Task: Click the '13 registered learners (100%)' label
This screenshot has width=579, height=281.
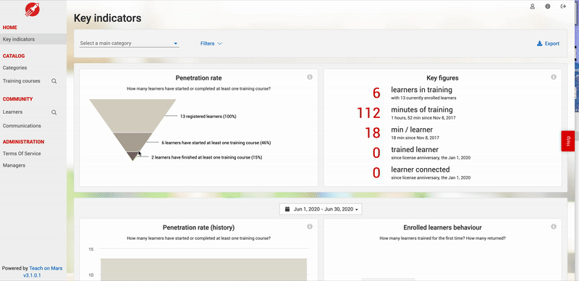Action: coord(208,117)
